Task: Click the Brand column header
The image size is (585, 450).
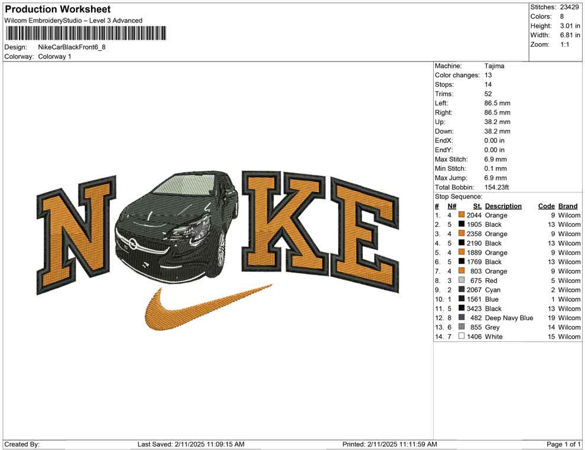Action: (x=567, y=206)
